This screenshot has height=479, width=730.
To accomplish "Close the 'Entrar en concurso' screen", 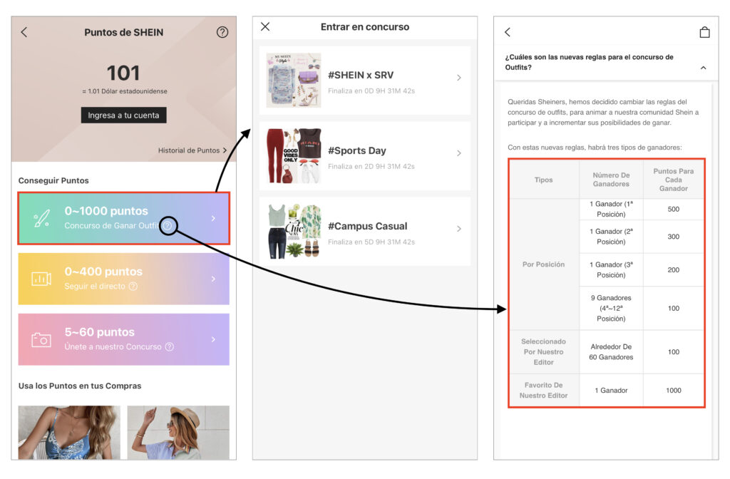I will (265, 26).
